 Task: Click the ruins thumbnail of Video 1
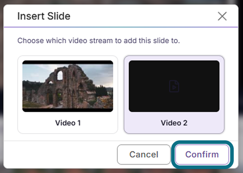(x=68, y=86)
